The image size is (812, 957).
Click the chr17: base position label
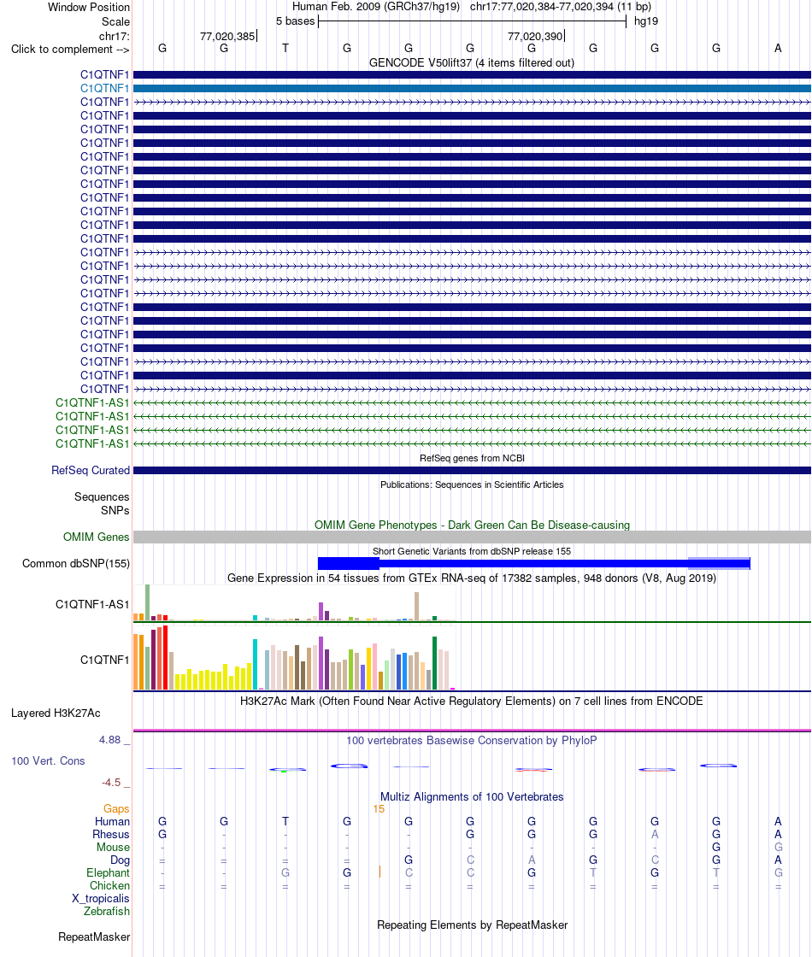(x=115, y=37)
